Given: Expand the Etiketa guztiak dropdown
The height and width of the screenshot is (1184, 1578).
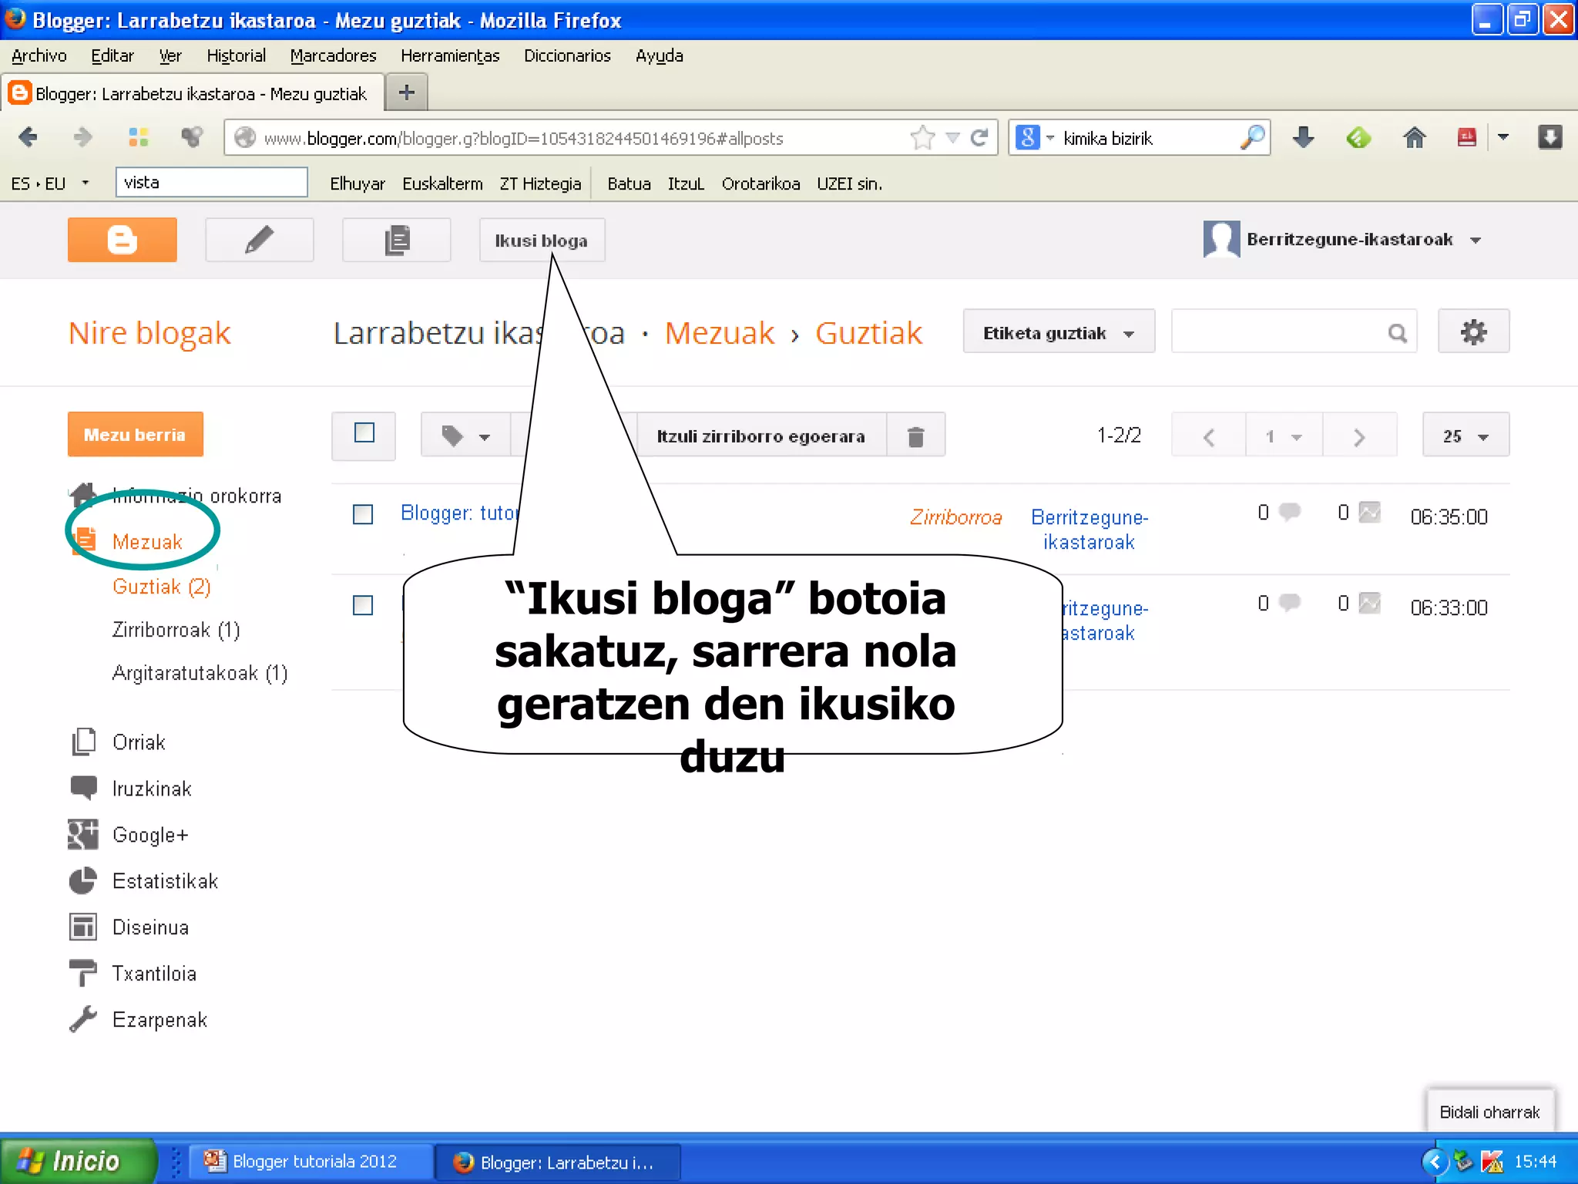Looking at the screenshot, I should tap(1059, 332).
